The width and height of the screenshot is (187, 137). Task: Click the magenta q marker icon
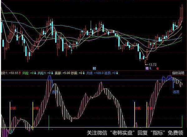click(x=157, y=68)
